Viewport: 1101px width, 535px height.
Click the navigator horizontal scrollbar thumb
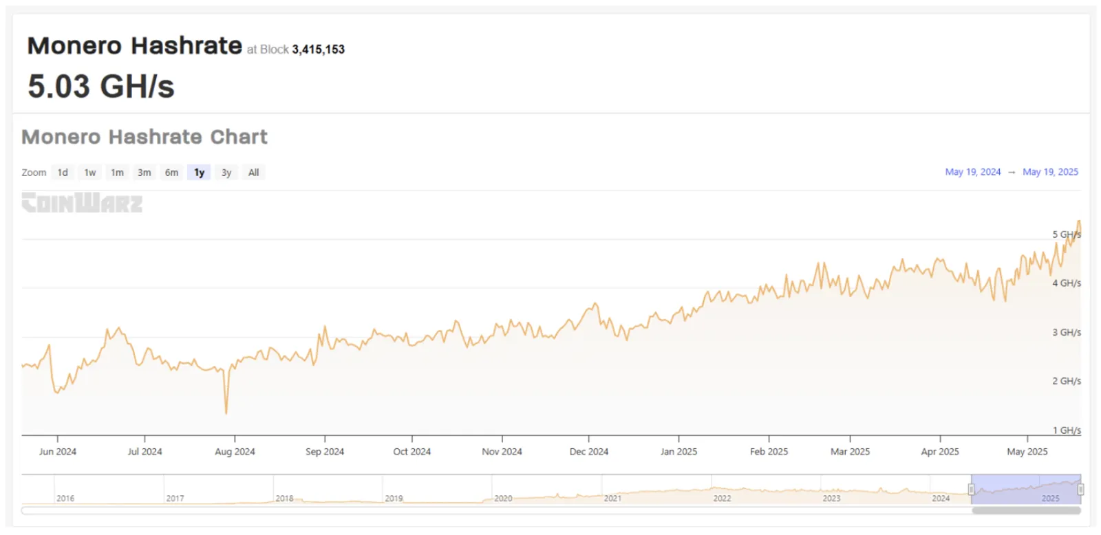pos(1026,510)
